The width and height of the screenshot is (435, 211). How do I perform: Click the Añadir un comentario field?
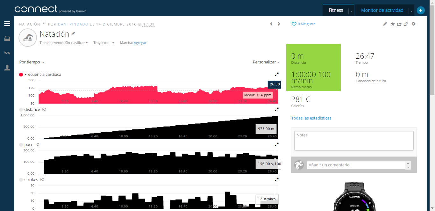coord(356,165)
